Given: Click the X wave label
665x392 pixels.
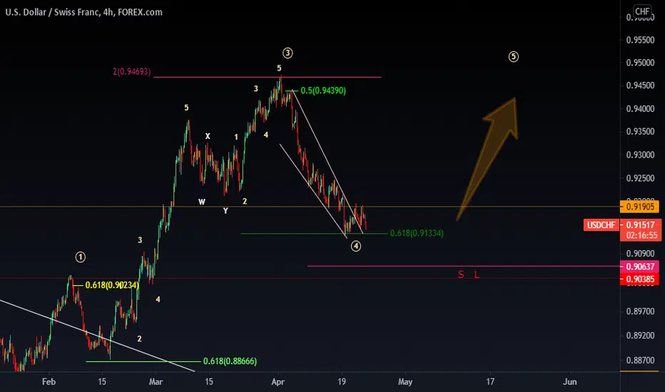Looking at the screenshot, I should [x=208, y=136].
